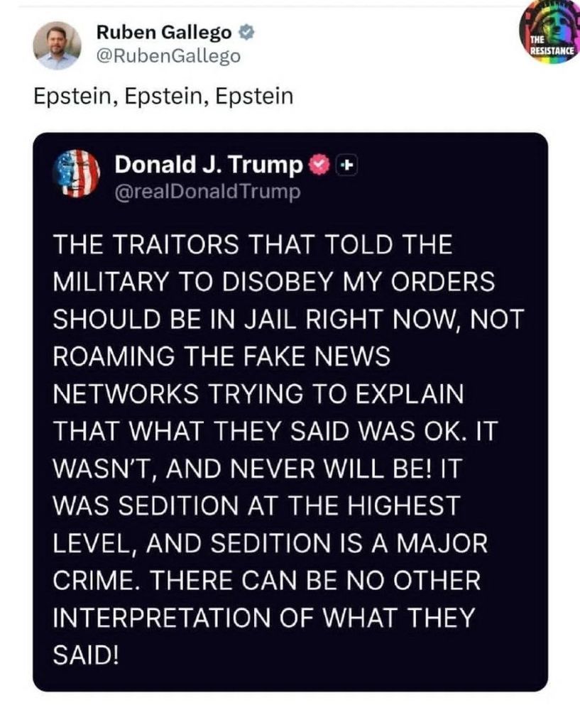Click the line "ROAMING THE FAKE NEWS"
The width and height of the screenshot is (580, 710).
221,356
